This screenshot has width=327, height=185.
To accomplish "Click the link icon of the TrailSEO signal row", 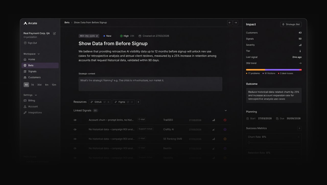I will point(75,120).
